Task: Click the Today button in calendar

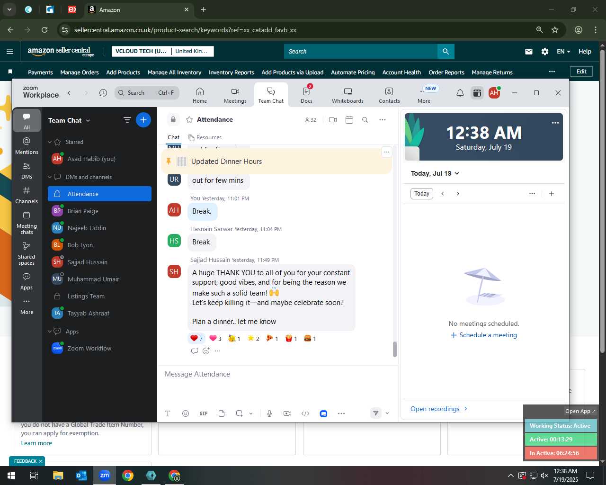Action: (x=422, y=194)
